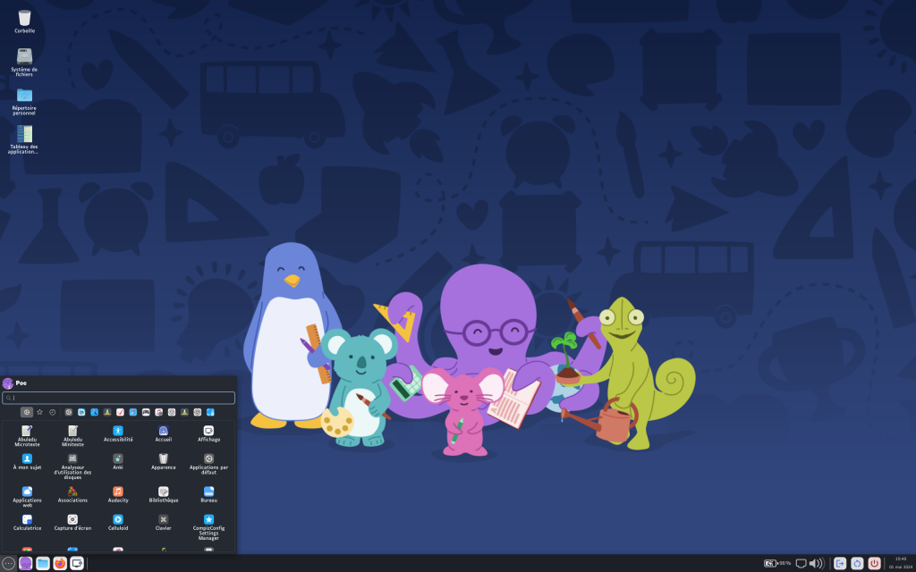Open the volume control in the tray
The image size is (916, 572).
815,561
